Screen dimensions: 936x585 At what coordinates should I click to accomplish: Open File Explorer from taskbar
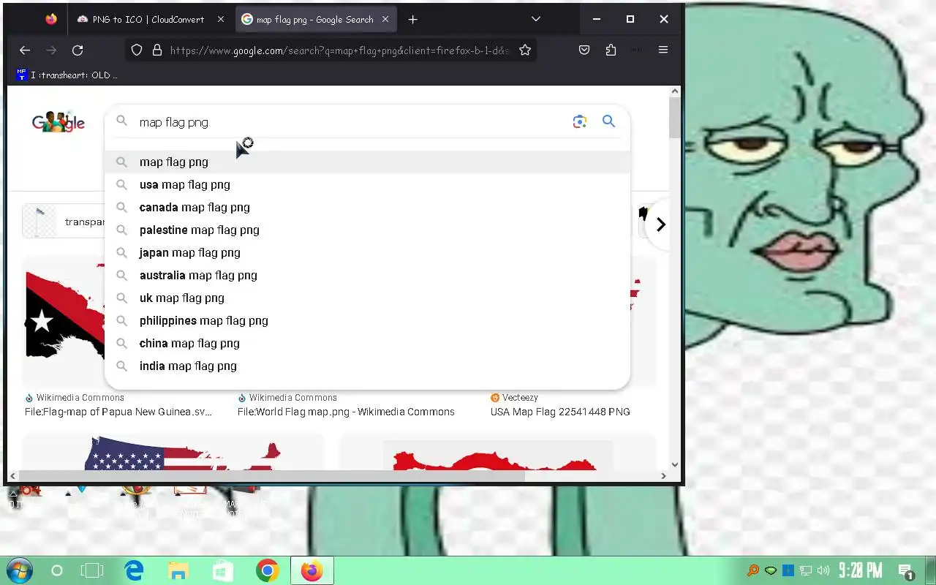[178, 570]
